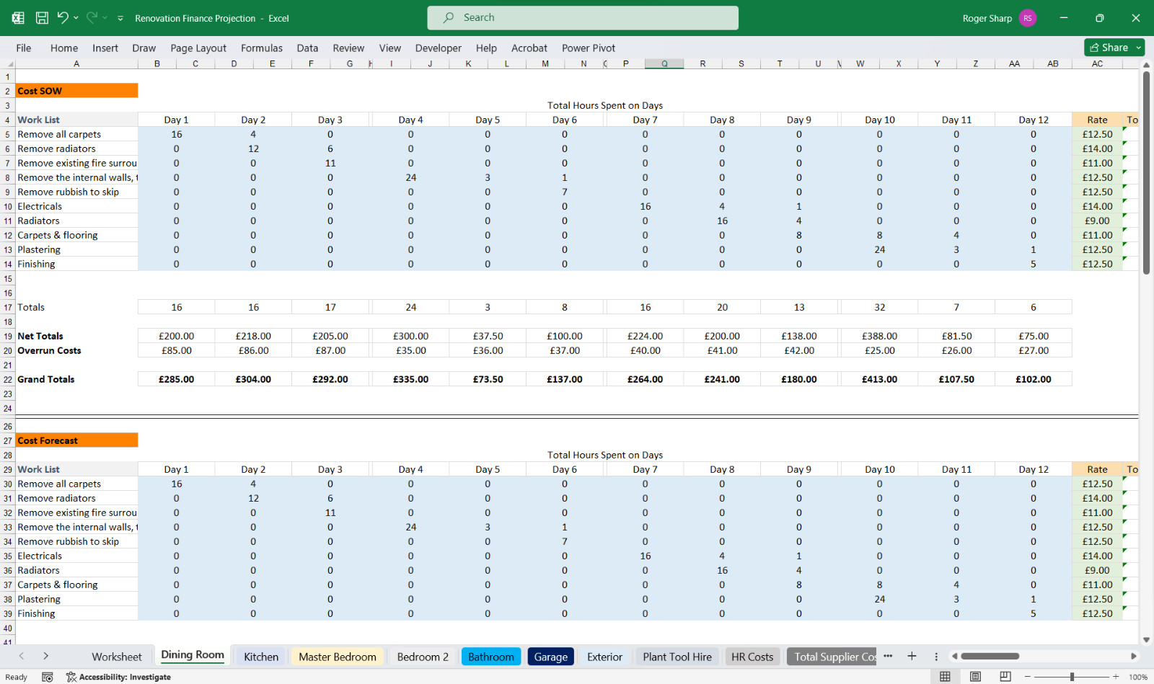This screenshot has height=684, width=1154.
Task: Open the Formulas ribbon tab
Action: point(262,48)
